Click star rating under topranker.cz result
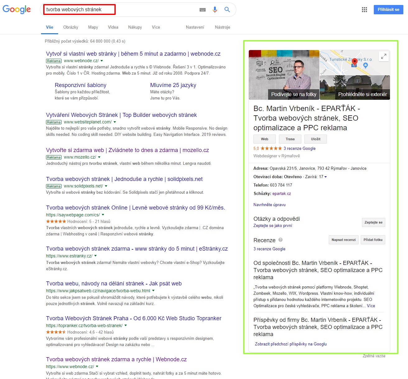The height and width of the screenshot is (379, 408). 56,332
